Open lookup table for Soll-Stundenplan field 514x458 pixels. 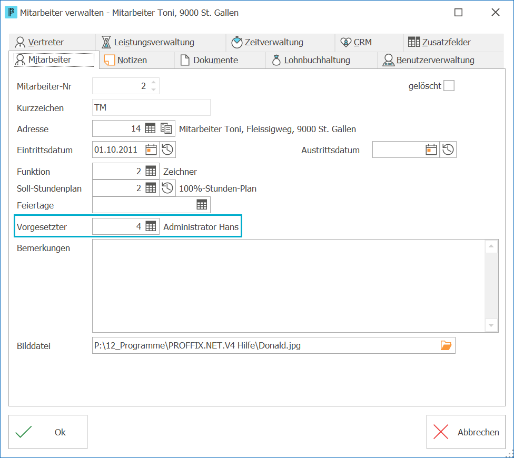(151, 188)
